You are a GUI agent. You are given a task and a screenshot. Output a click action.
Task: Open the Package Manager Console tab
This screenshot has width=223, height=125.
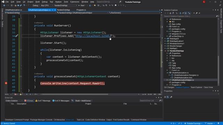tap(41, 120)
